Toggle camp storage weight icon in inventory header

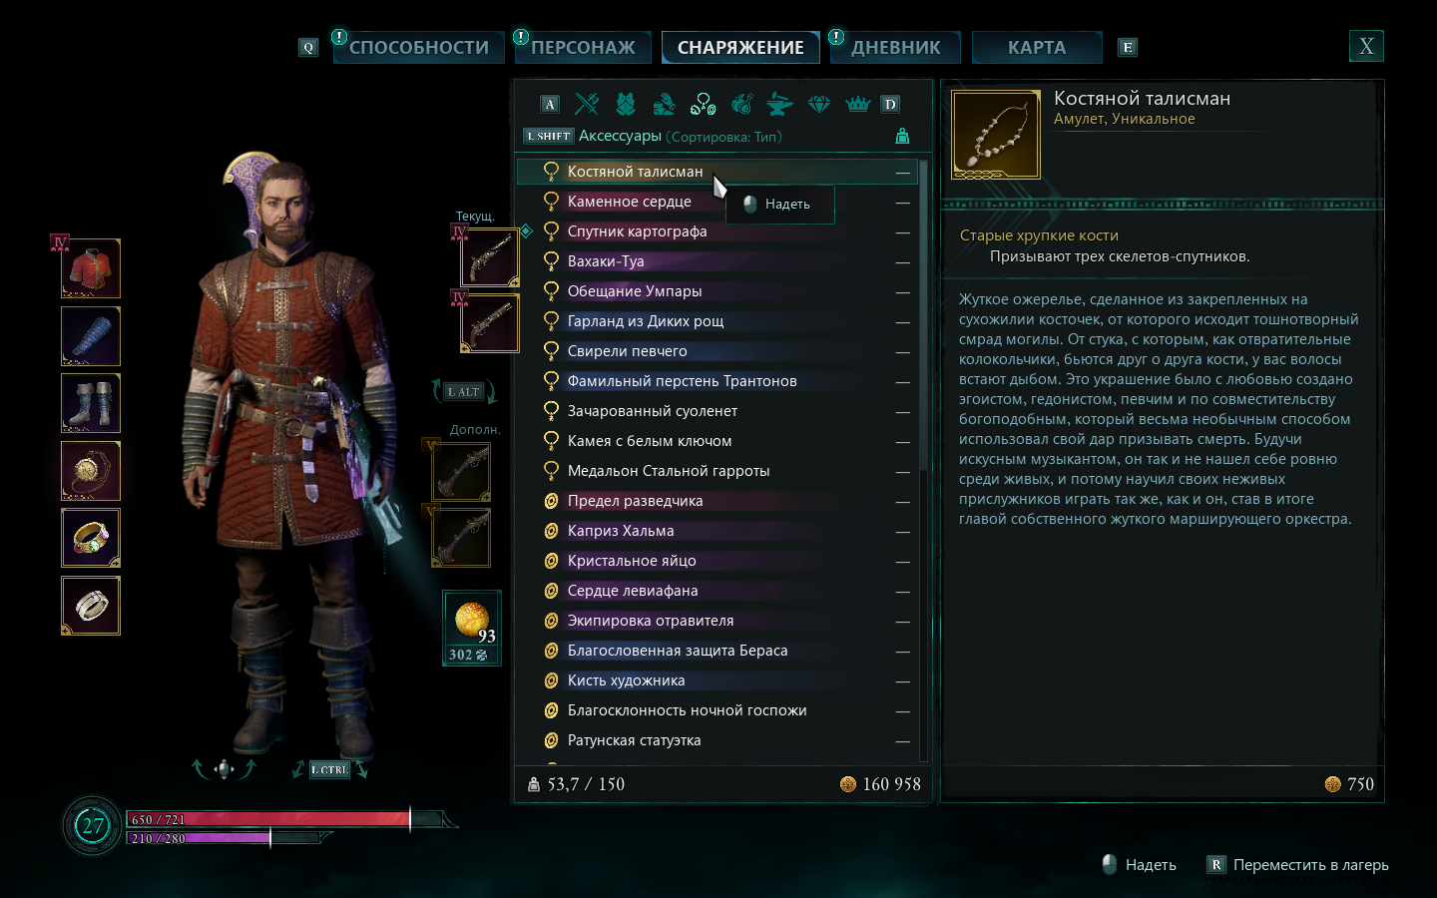pos(902,136)
